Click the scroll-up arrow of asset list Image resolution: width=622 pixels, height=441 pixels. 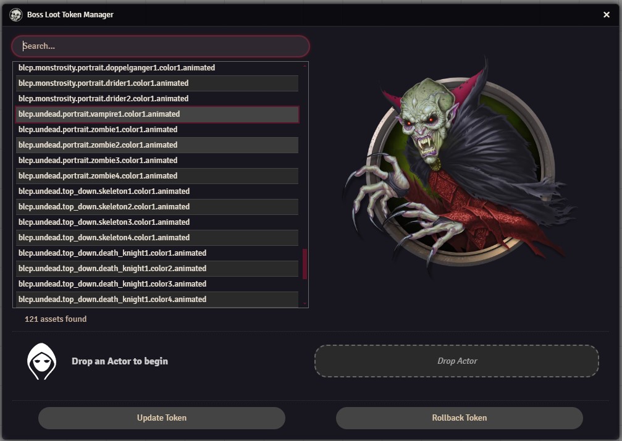tap(305, 66)
